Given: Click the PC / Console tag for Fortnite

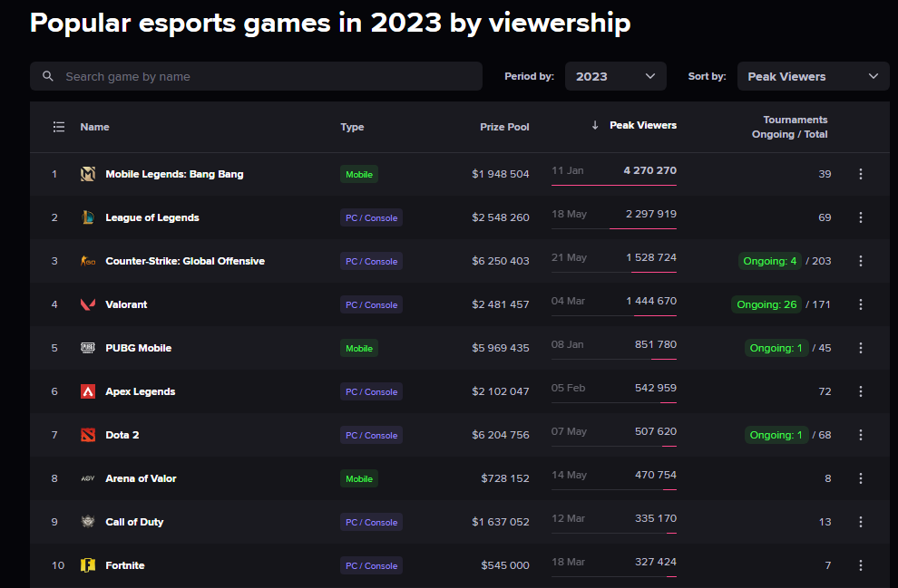Looking at the screenshot, I should pyautogui.click(x=371, y=565).
